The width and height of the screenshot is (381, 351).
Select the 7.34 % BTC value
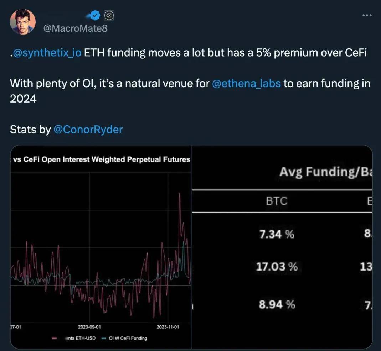277,234
